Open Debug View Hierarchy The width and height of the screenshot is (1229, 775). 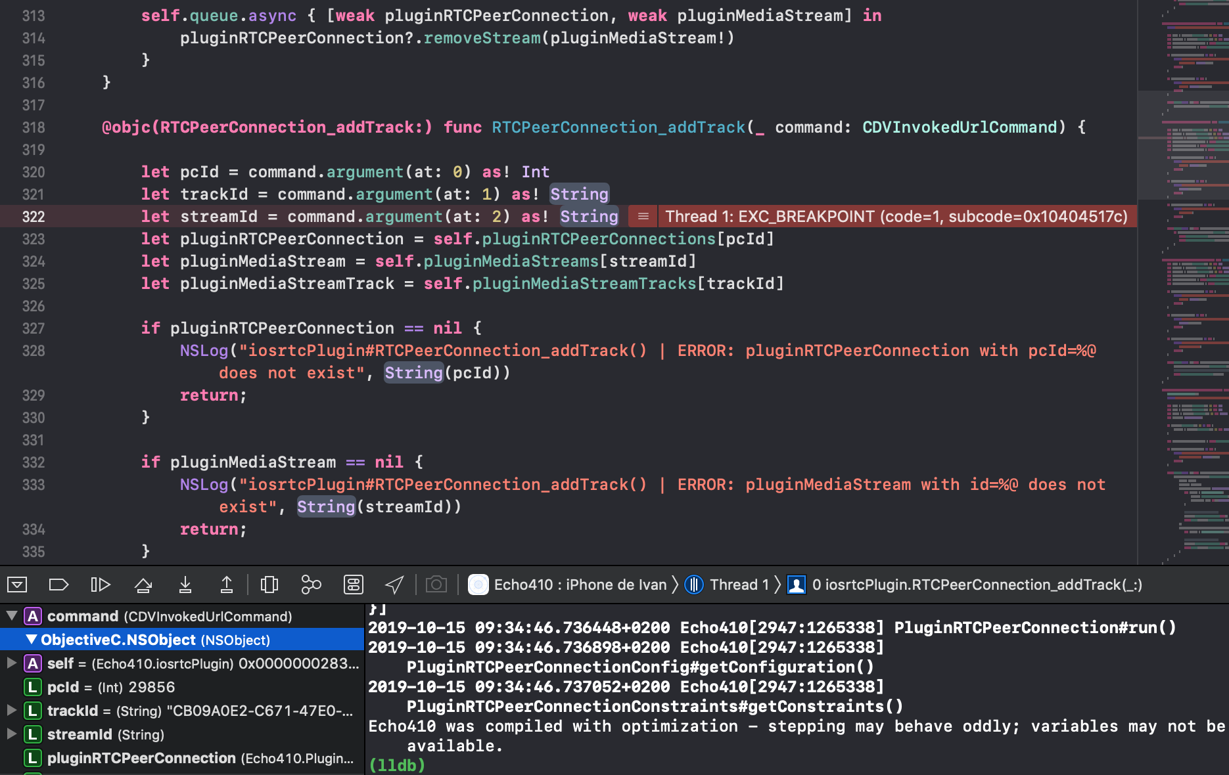point(269,584)
